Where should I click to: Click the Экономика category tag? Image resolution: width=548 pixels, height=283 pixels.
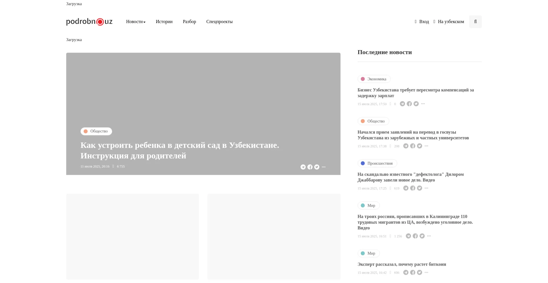click(374, 79)
